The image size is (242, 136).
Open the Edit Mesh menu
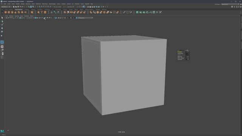click(38, 4)
